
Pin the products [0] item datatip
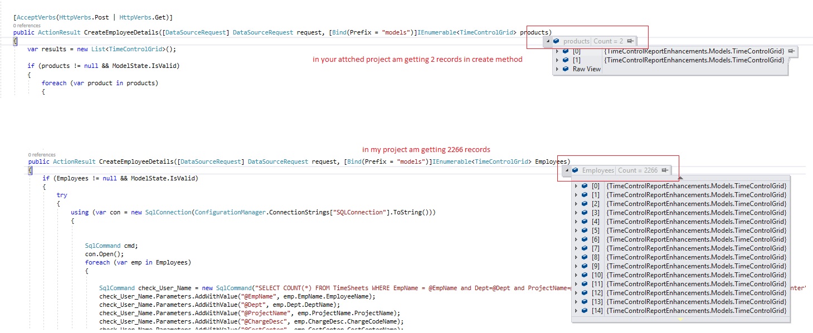[791, 52]
